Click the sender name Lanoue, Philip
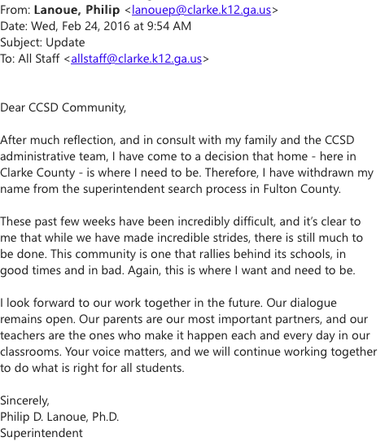 [x=77, y=10]
